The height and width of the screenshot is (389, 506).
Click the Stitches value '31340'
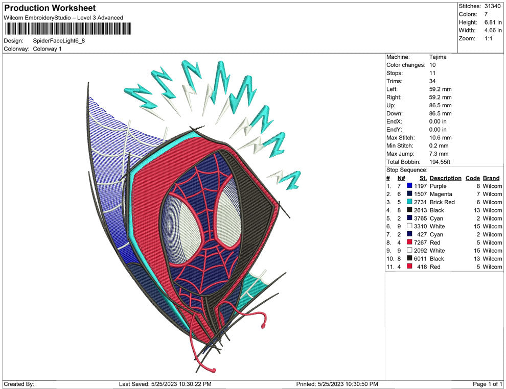(x=492, y=6)
